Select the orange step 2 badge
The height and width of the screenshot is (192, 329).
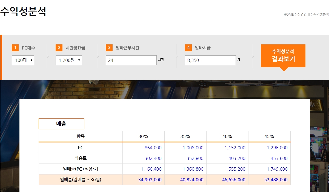click(x=59, y=48)
